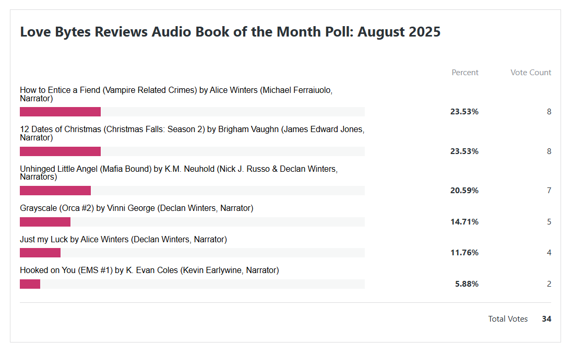572x354 pixels.
Task: Click the Grayscale result bar
Action: click(x=45, y=222)
